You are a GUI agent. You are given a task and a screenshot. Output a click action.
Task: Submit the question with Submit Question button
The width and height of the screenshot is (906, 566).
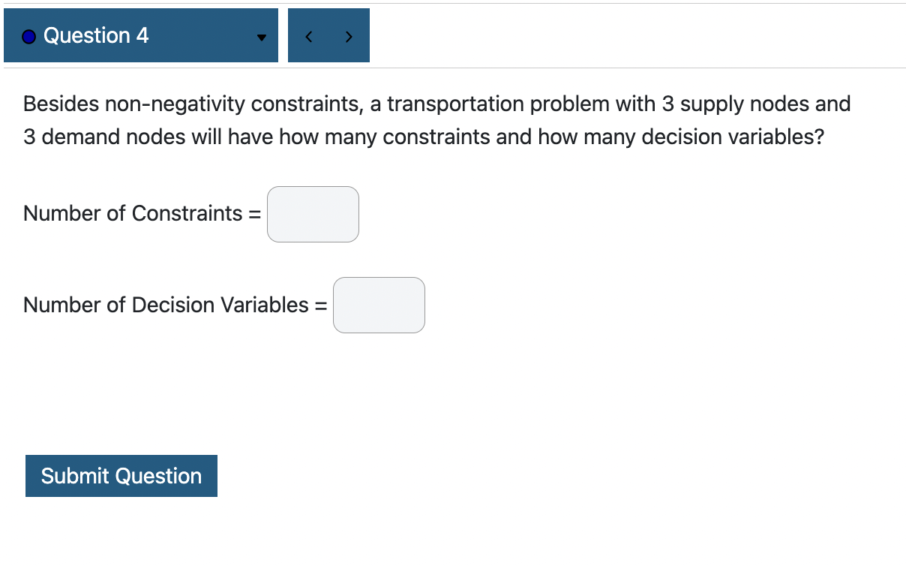click(121, 476)
